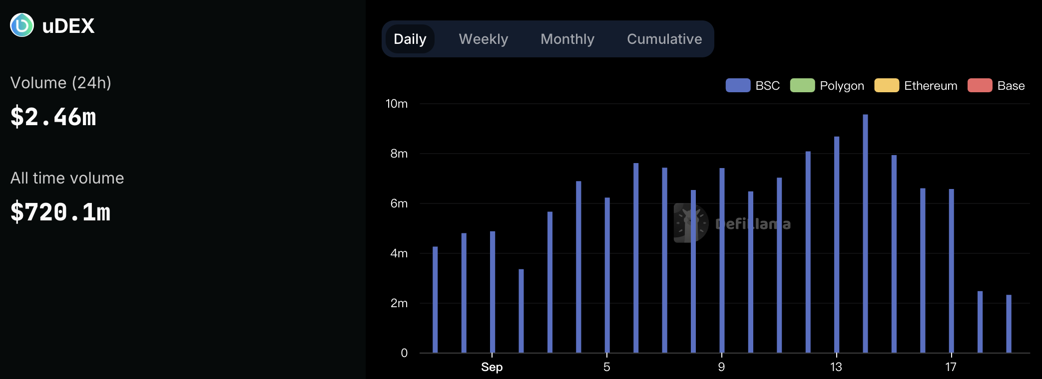Screen dimensions: 1042x379
Task: Click the green Polygon color swatch
Action: (802, 85)
